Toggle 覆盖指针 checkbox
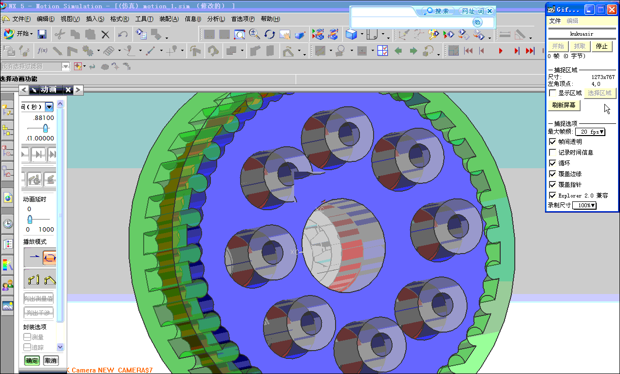The image size is (620, 374). click(552, 184)
